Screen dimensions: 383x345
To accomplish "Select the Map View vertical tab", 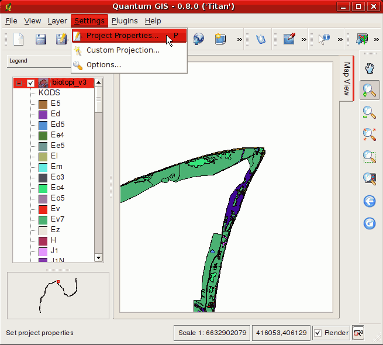I will [x=347, y=78].
